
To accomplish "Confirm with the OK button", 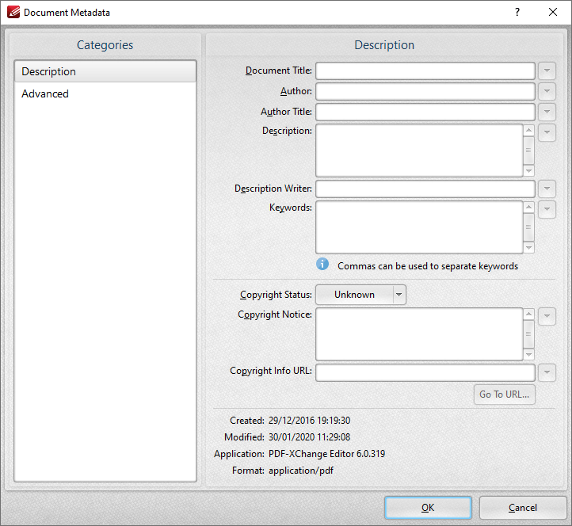I will click(x=428, y=508).
